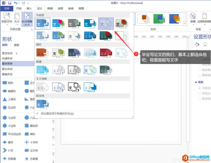Choose the 矩形 rectangle shape

[8, 83]
